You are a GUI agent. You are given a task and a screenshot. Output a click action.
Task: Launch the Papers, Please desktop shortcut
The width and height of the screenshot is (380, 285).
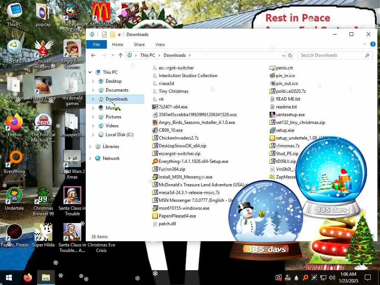coord(14,236)
